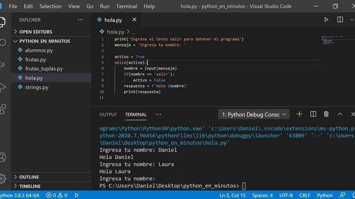Open Accounts icon in activity bar
The height and width of the screenshot is (199, 355).
[x=3, y=157]
